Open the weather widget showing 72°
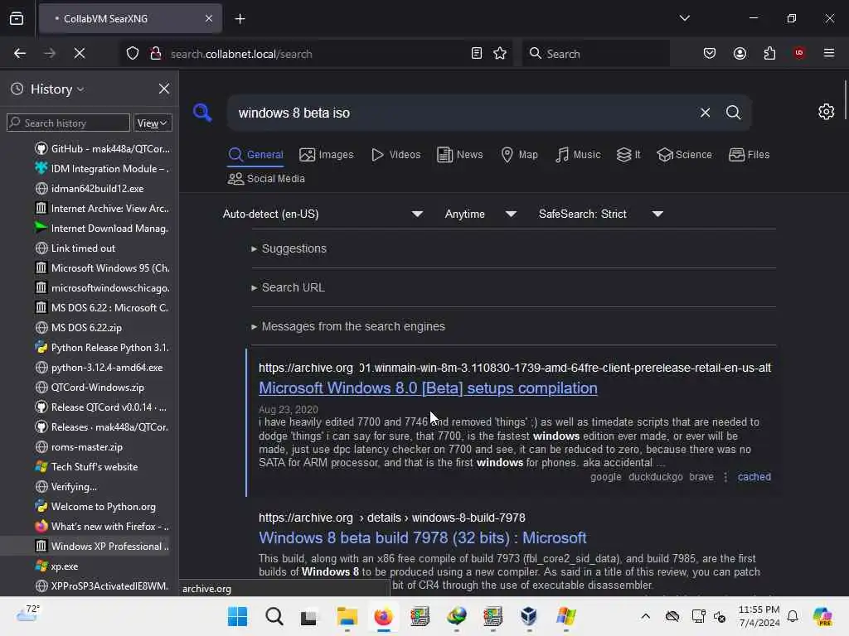Image resolution: width=849 pixels, height=636 pixels. click(x=27, y=614)
